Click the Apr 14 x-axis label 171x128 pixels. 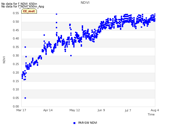(48, 110)
